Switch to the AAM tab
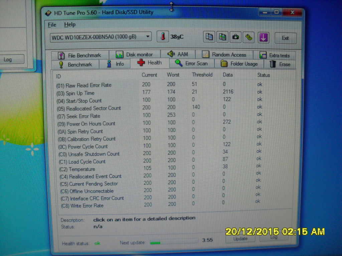The height and width of the screenshot is (256, 342). (178, 54)
